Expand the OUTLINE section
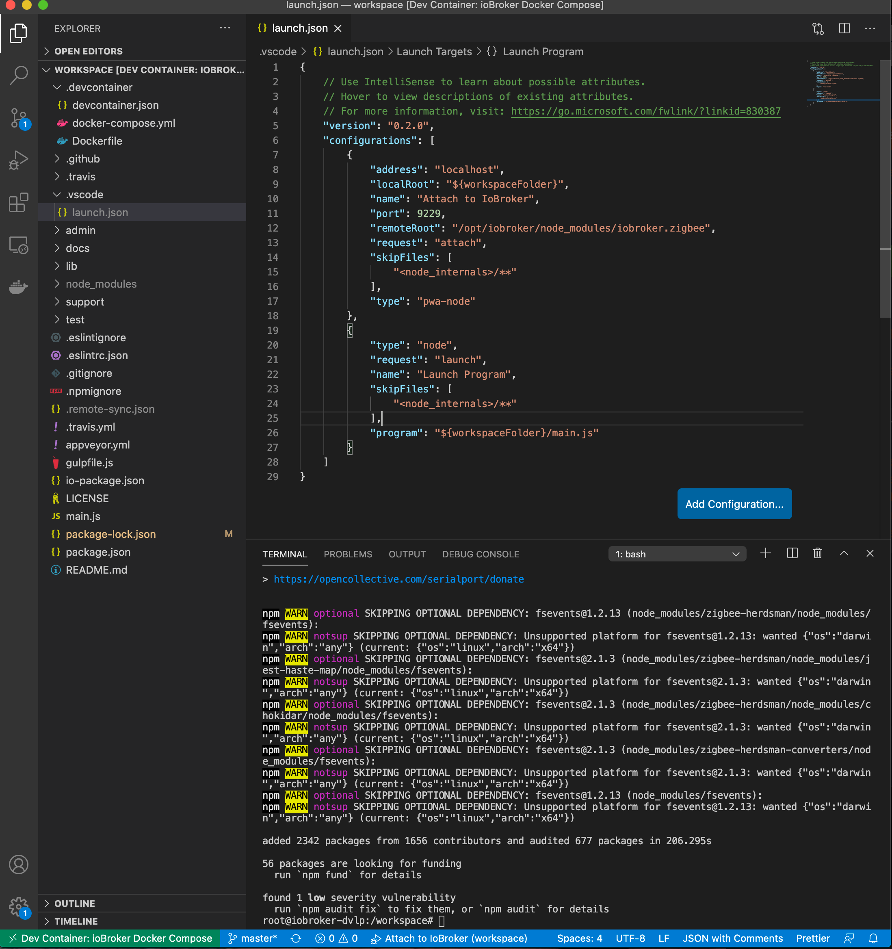The image size is (892, 949). [x=74, y=903]
